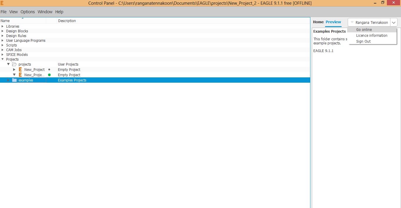Expand the Design Rules node
The height and width of the screenshot is (208, 401).
(x=3, y=36)
